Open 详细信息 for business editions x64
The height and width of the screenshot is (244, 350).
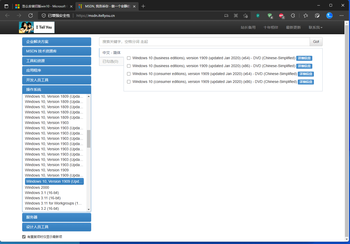[x=304, y=58]
